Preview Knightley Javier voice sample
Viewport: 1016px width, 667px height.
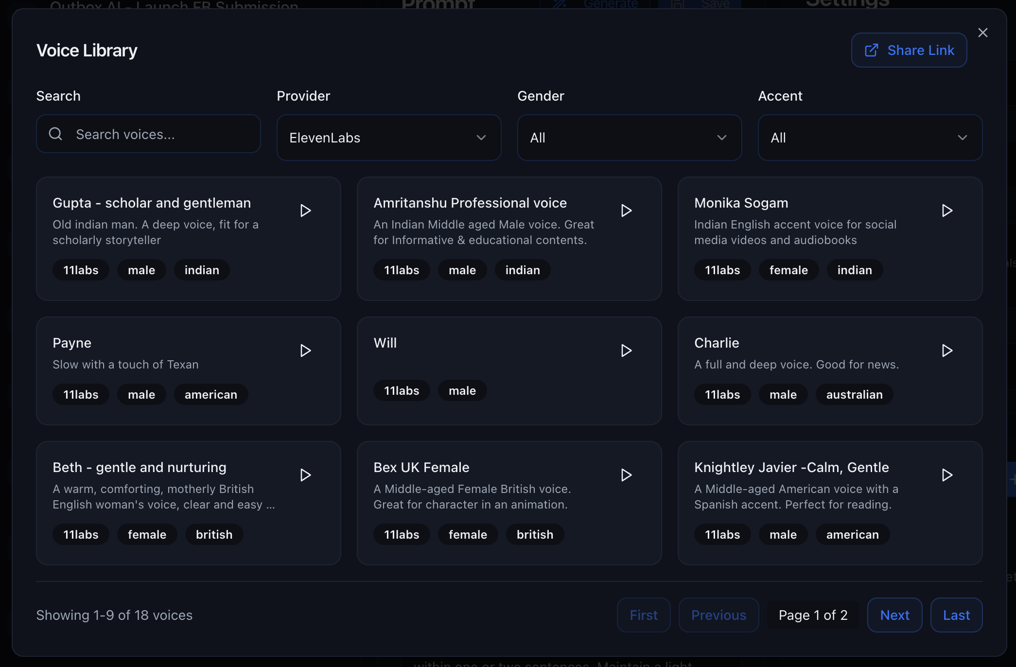point(947,475)
